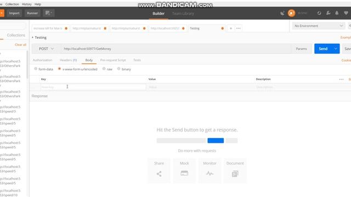Collapse the Testing request name arrow

(32, 37)
